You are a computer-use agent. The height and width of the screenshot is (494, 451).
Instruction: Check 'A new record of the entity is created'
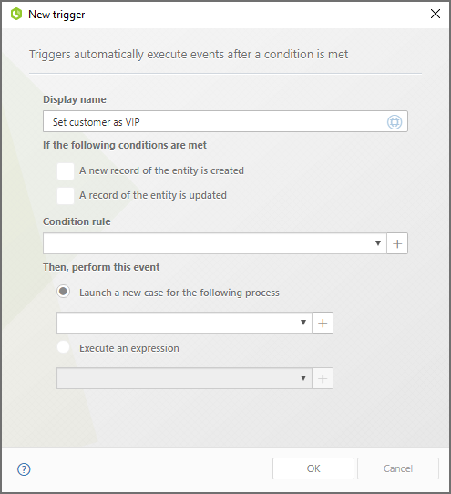click(x=66, y=171)
